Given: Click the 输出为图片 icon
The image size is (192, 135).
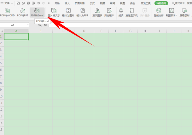Looking at the screenshot, I should [68, 13].
